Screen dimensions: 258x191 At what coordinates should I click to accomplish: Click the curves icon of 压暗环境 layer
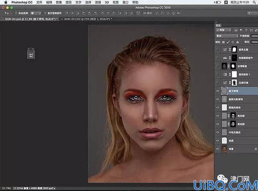coord(225,82)
